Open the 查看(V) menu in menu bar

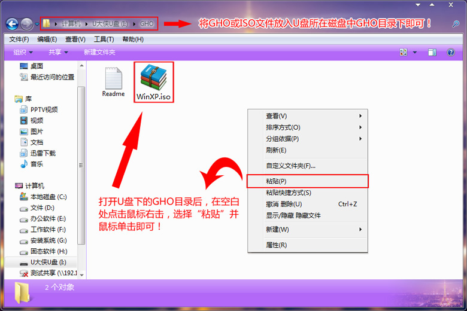(x=75, y=39)
